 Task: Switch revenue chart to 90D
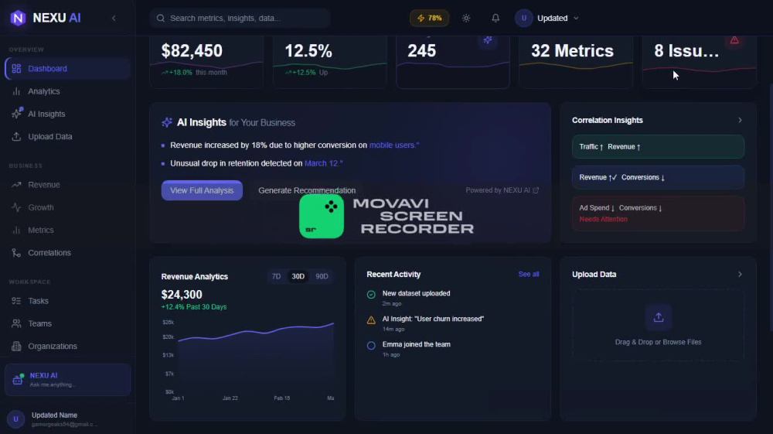(322, 277)
